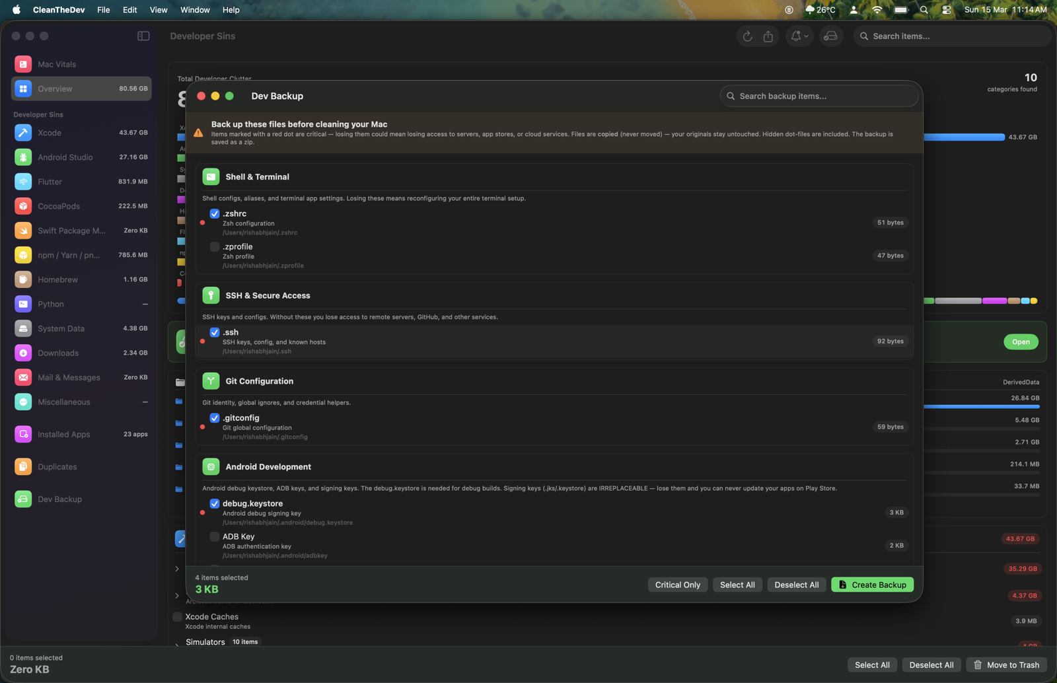Click the Critical Only button
The image size is (1057, 683).
coord(677,585)
